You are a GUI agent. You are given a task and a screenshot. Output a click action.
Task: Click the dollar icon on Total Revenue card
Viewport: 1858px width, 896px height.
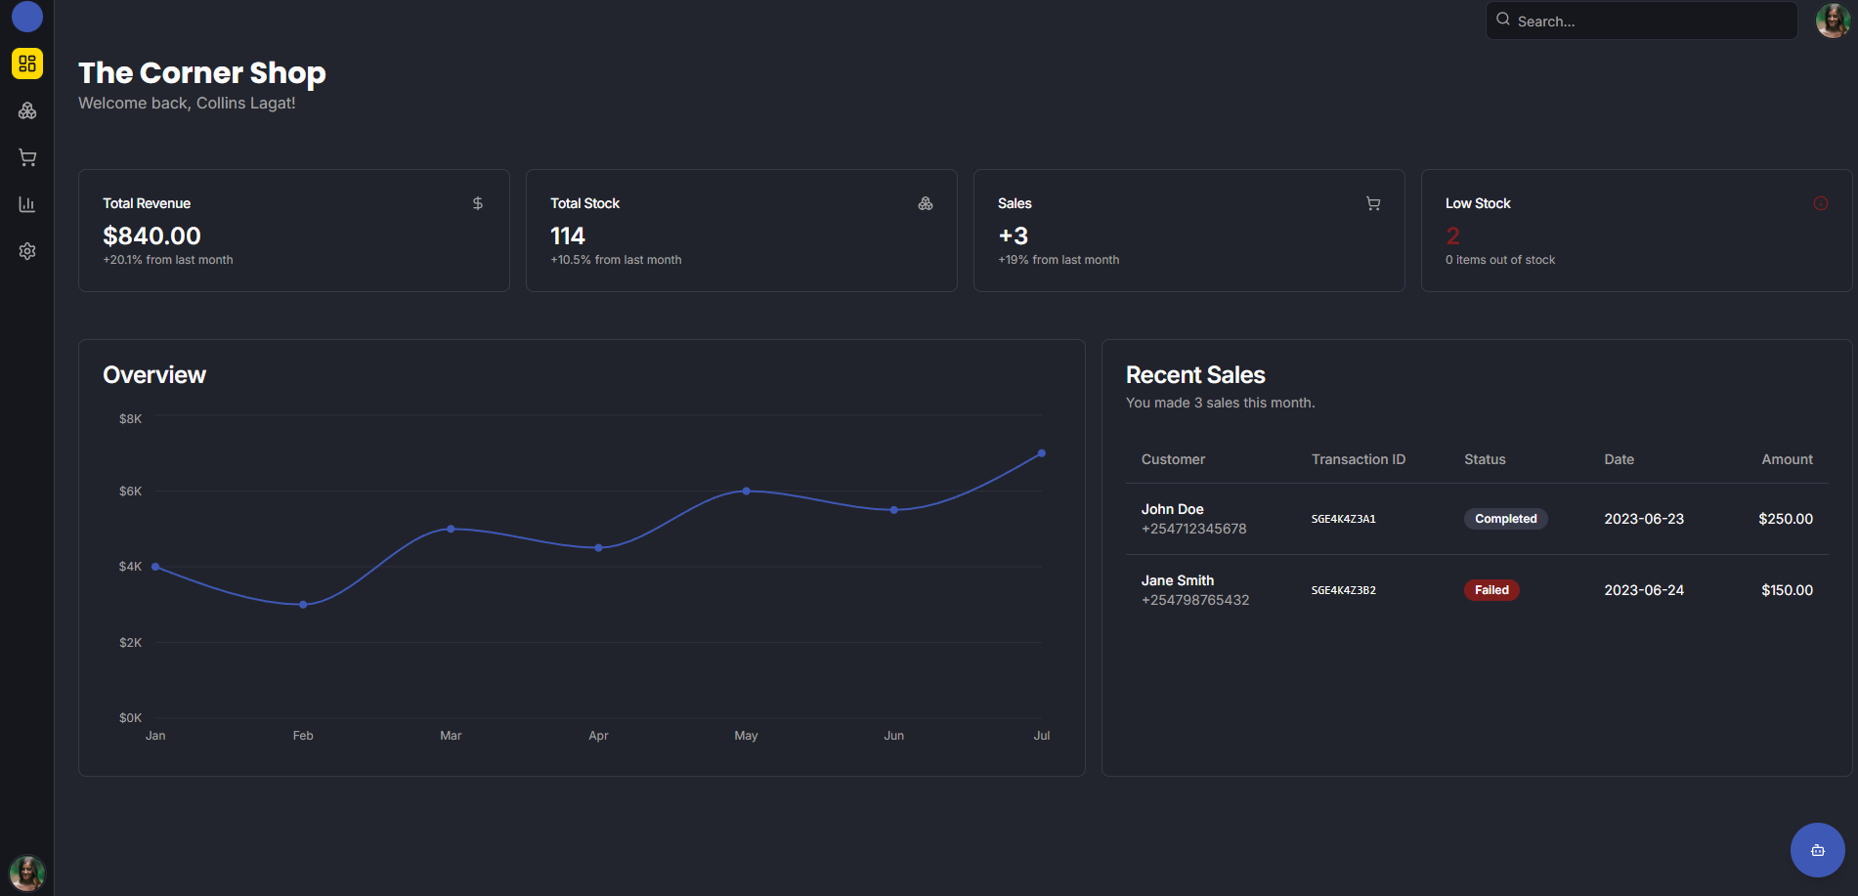[477, 203]
